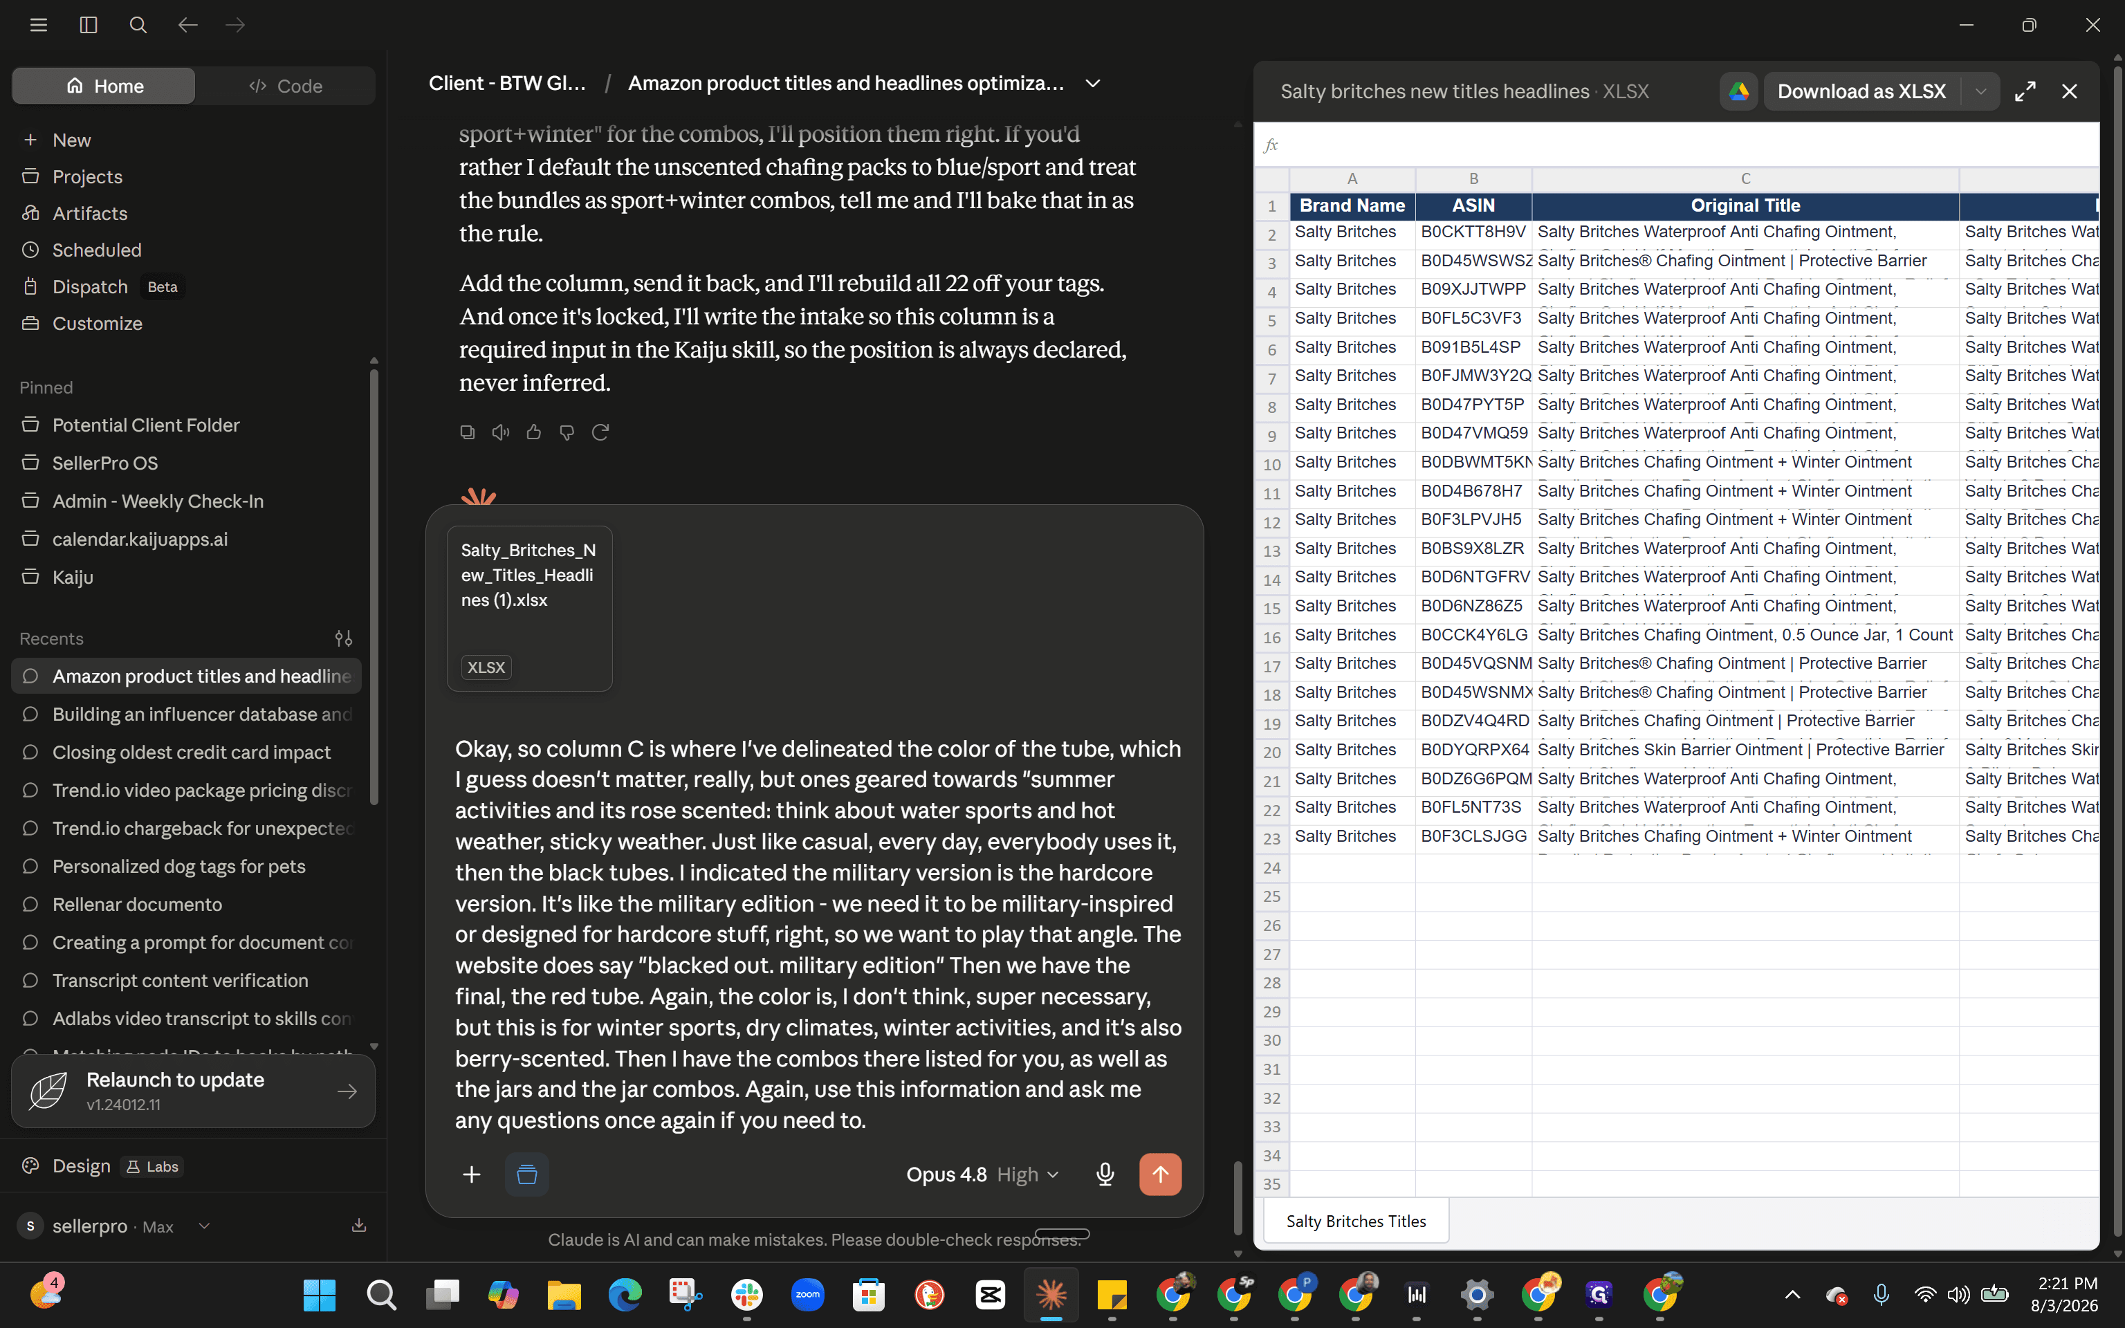Expand the conversation title chevron menu
Viewport: 2125px width, 1328px height.
pos(1092,84)
